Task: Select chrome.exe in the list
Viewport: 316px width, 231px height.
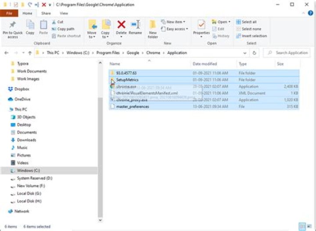Action: click(204, 86)
